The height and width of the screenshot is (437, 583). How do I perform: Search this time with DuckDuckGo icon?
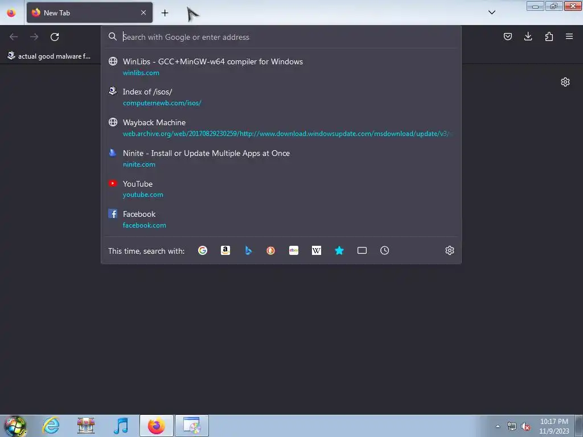point(270,250)
